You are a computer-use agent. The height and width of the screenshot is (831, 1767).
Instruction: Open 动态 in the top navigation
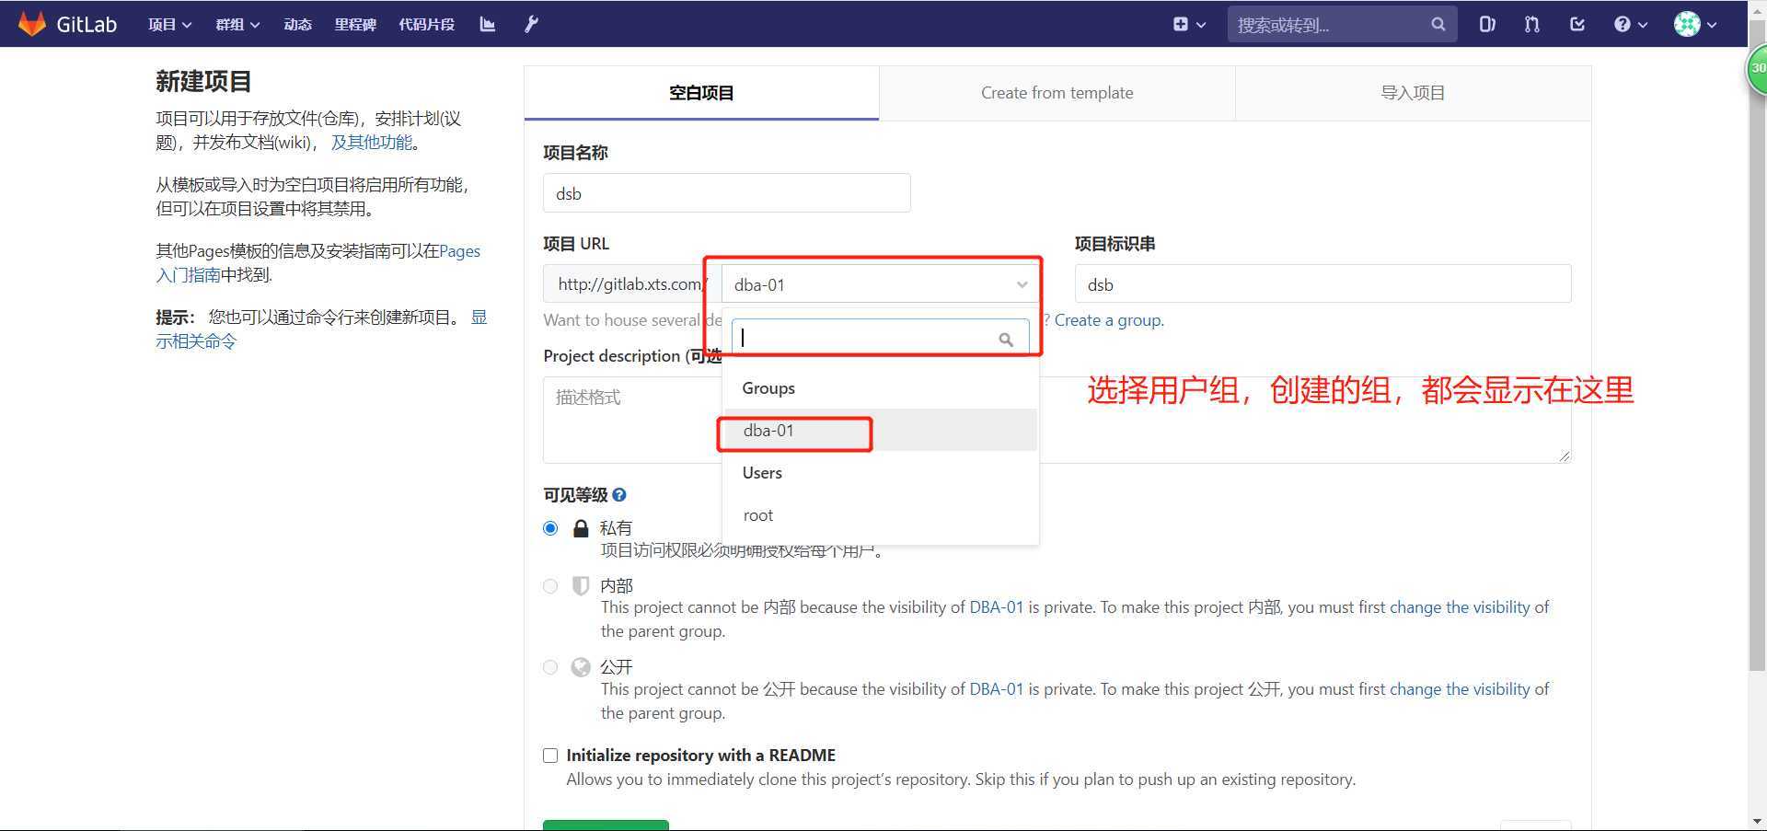(x=297, y=25)
